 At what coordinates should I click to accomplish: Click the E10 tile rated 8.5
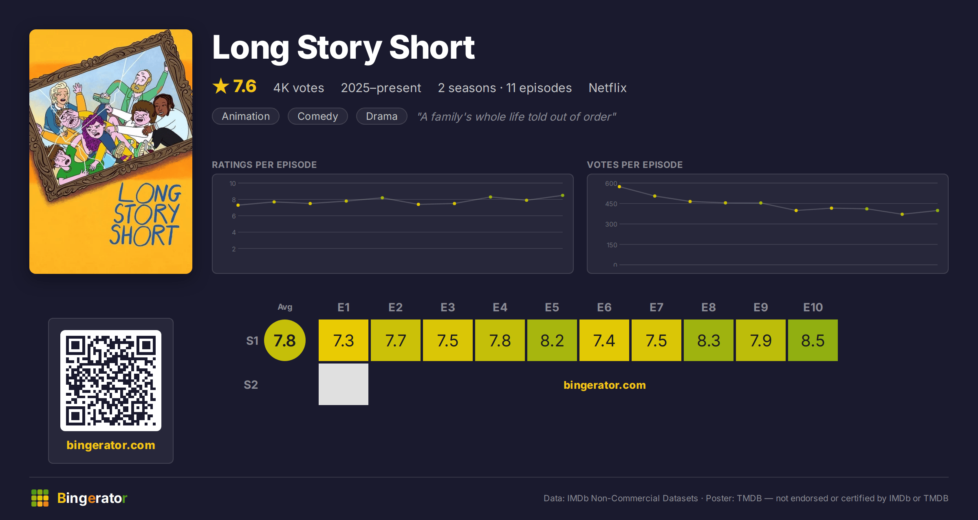pyautogui.click(x=813, y=340)
